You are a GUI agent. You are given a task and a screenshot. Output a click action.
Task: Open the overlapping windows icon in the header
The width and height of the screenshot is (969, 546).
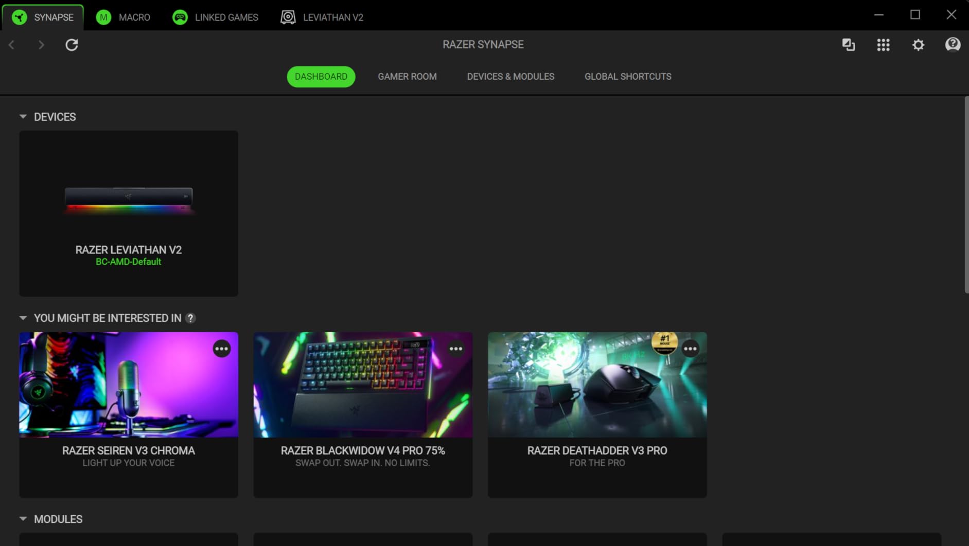click(849, 45)
